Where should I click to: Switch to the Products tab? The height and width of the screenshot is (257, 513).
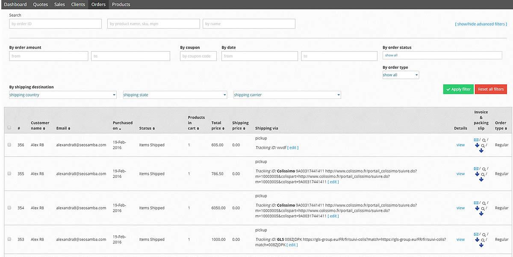pyautogui.click(x=121, y=4)
